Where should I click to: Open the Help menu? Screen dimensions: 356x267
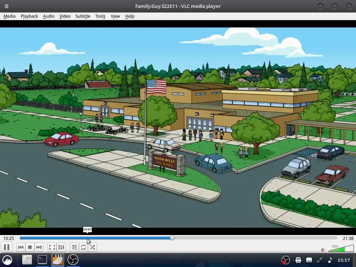130,16
